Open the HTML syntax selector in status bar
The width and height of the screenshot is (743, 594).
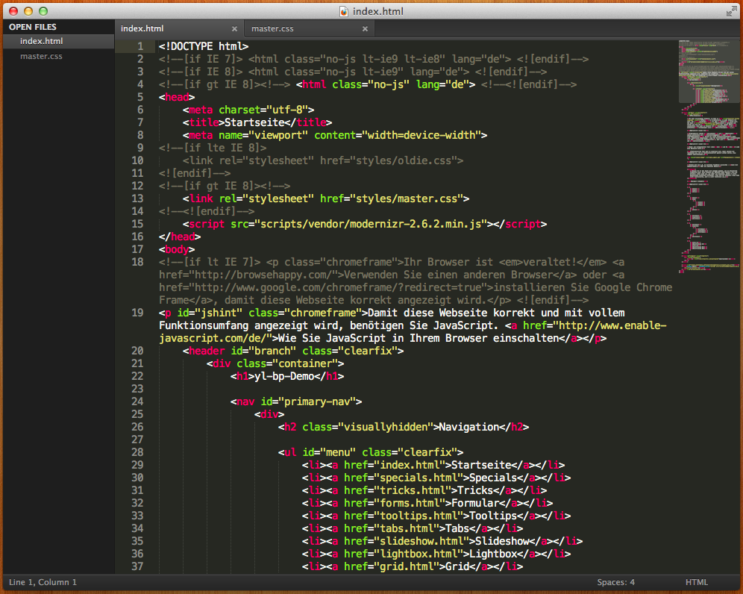(696, 582)
